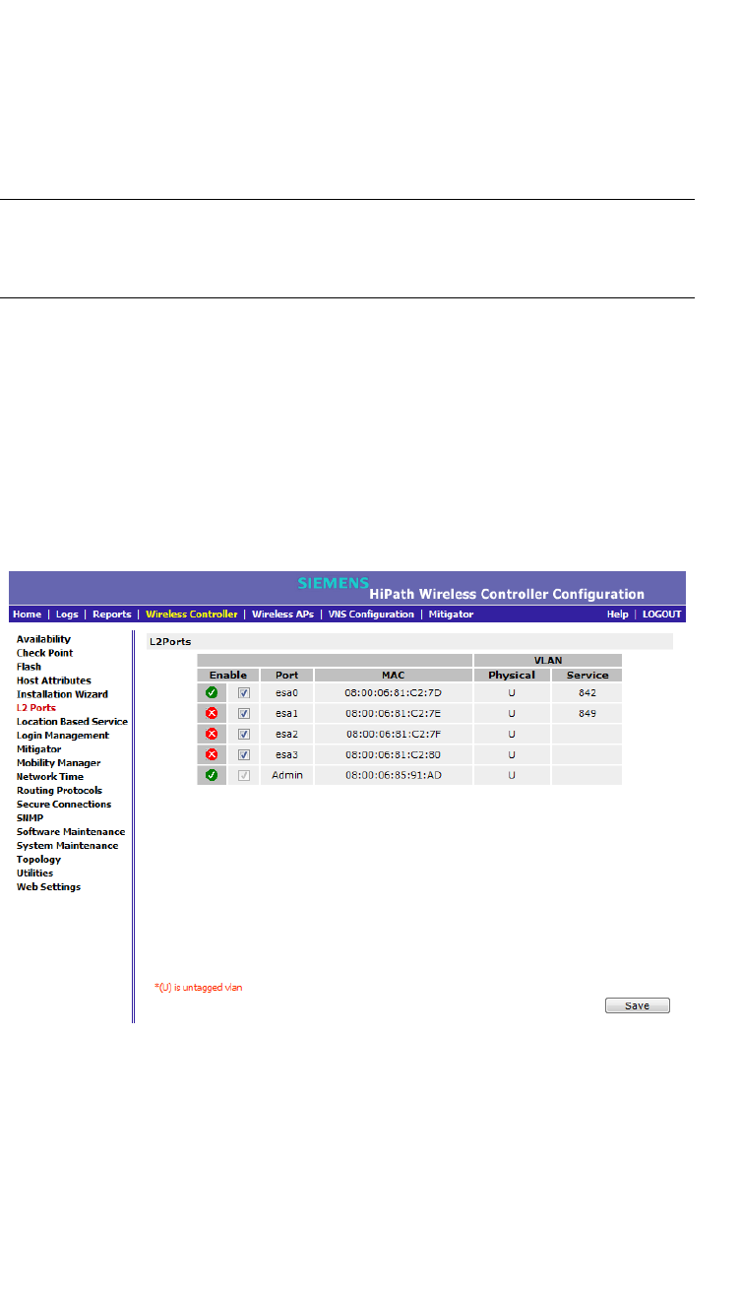Open Secure Connections in sidebar
Viewport: 741px width, 1294px height.
tap(64, 805)
